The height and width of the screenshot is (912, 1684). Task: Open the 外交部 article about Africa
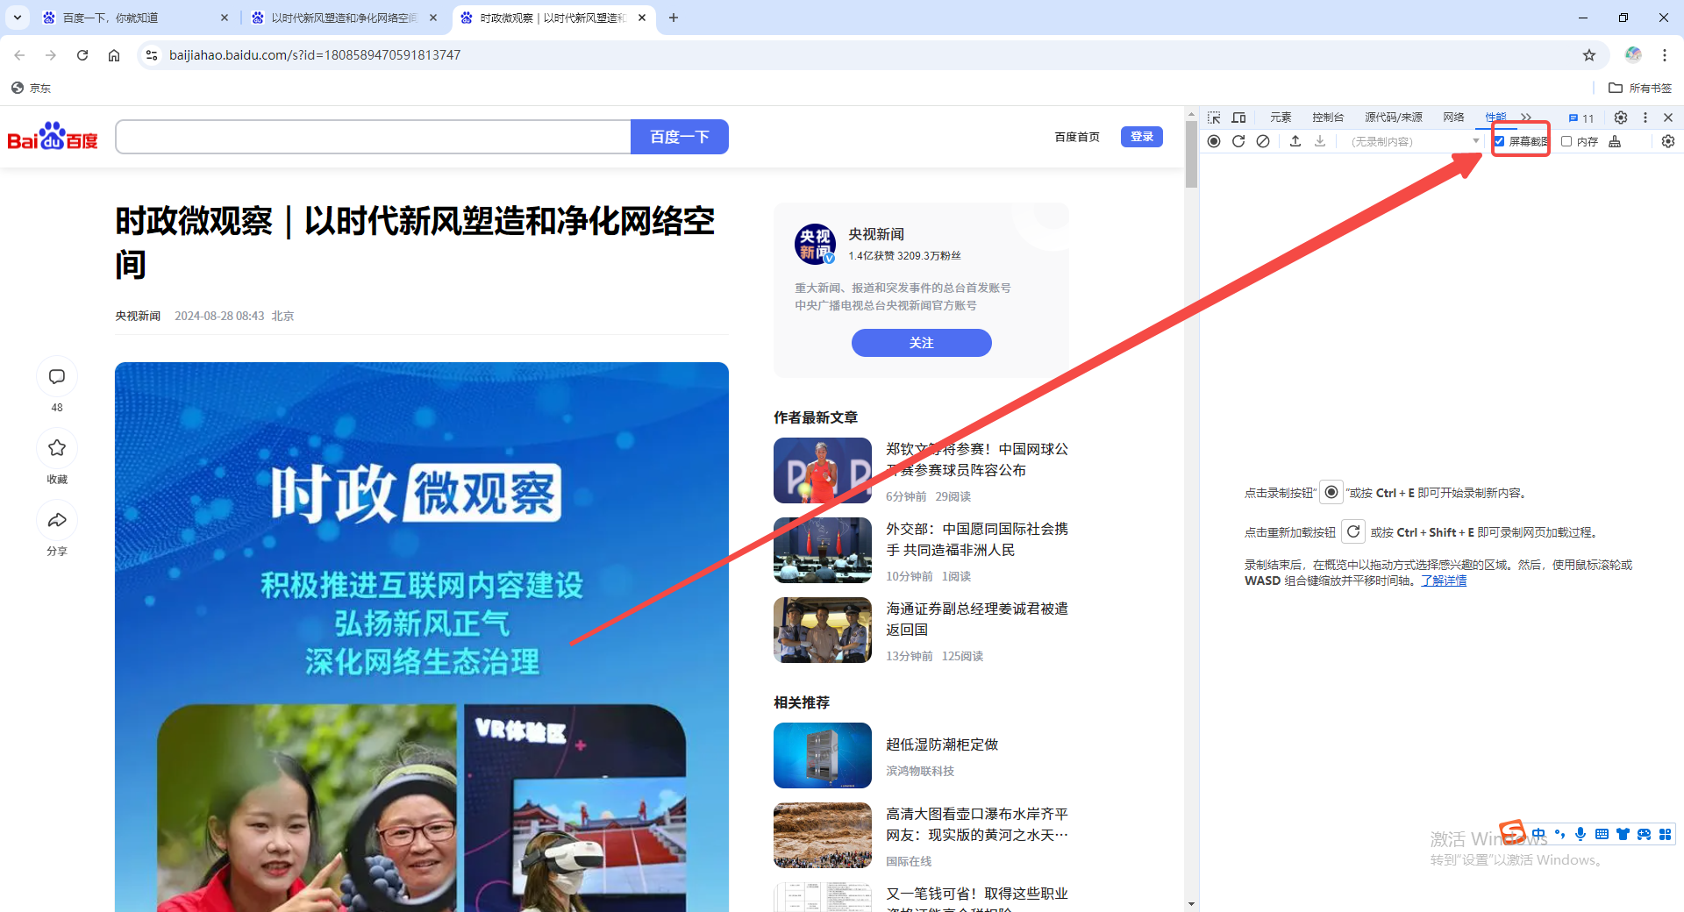(977, 539)
